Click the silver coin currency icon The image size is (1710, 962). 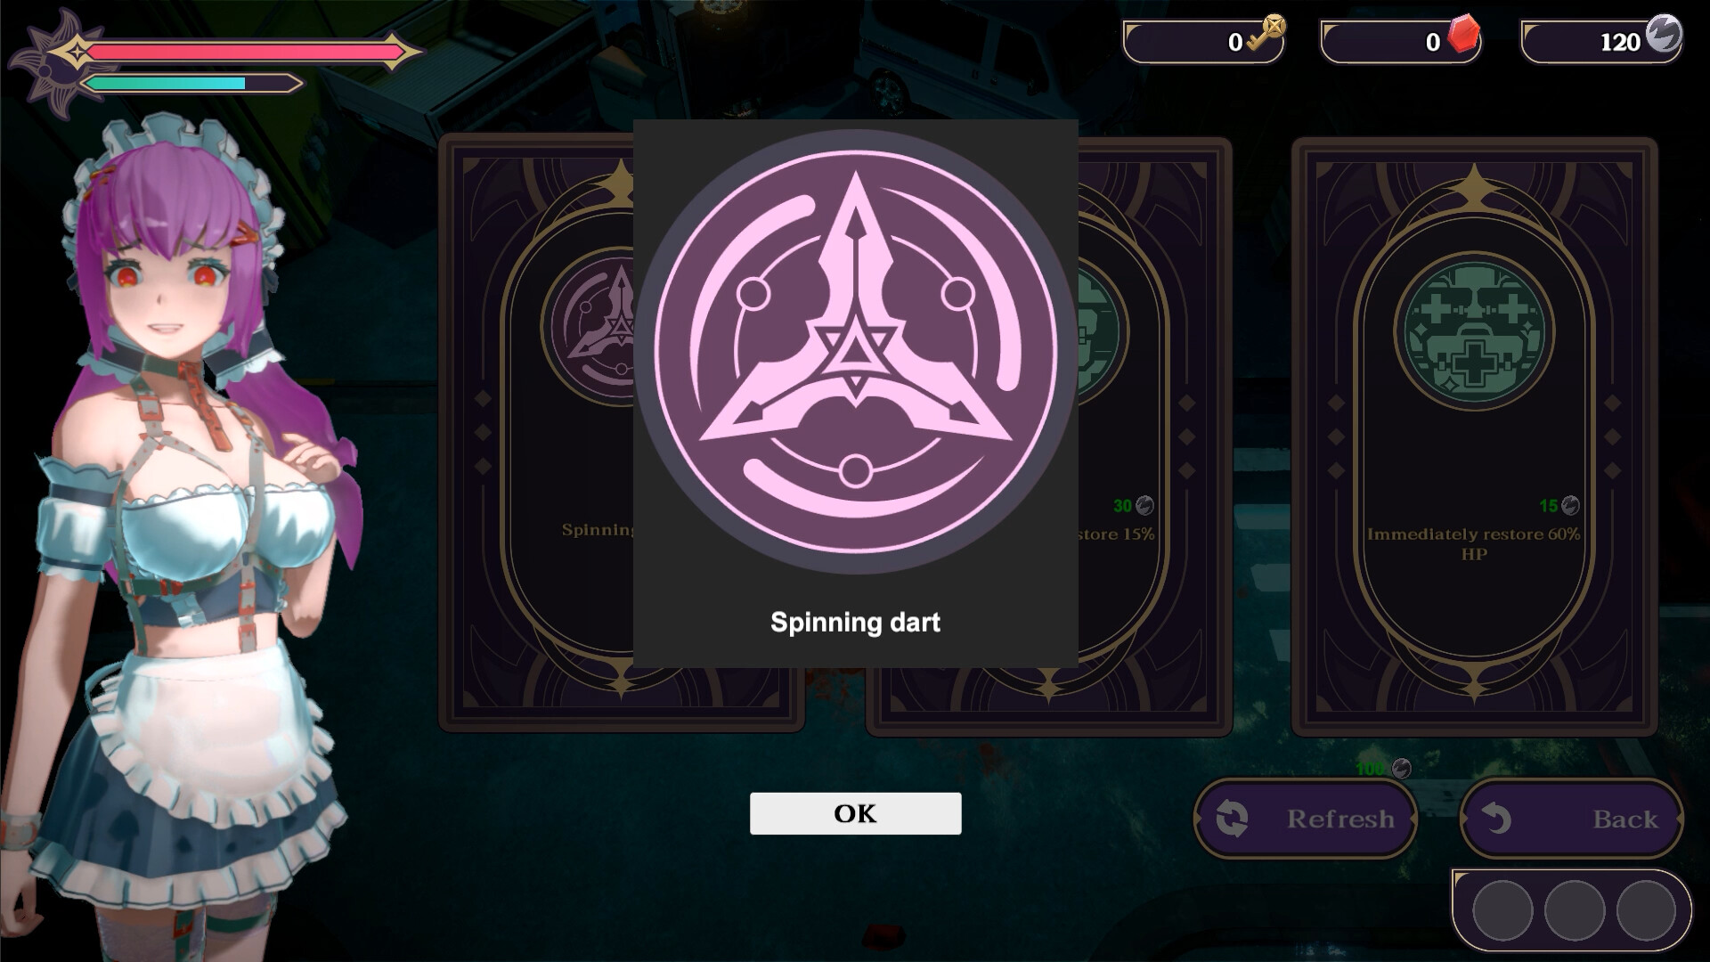point(1663,34)
